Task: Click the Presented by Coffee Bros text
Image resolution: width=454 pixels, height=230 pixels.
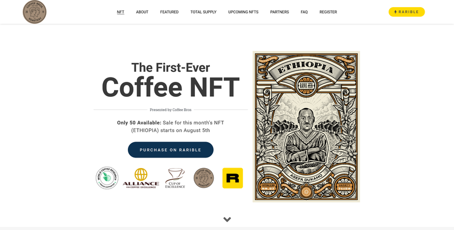Action: 171,109
